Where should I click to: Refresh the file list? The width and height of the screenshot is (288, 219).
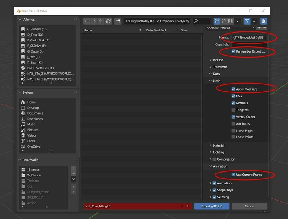click(108, 21)
